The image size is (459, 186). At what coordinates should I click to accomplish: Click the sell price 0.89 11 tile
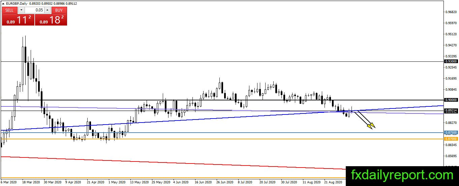click(x=18, y=20)
